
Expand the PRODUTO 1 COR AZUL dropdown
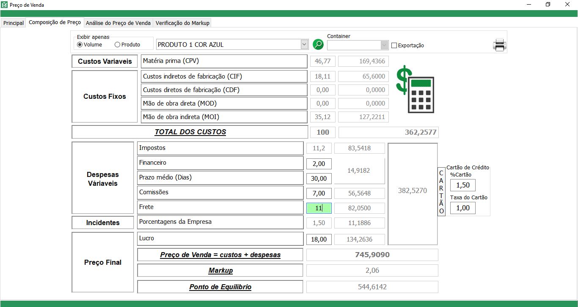(304, 44)
